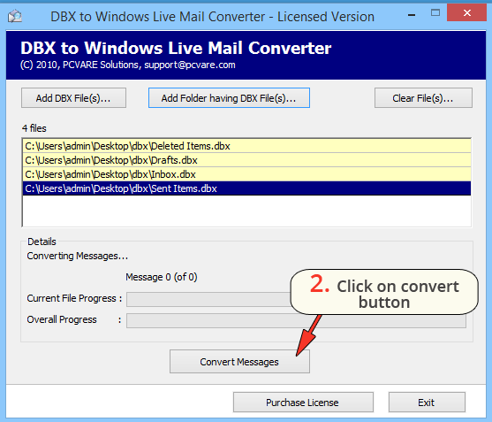
Task: Click the Current File Progress bar
Action: point(208,299)
